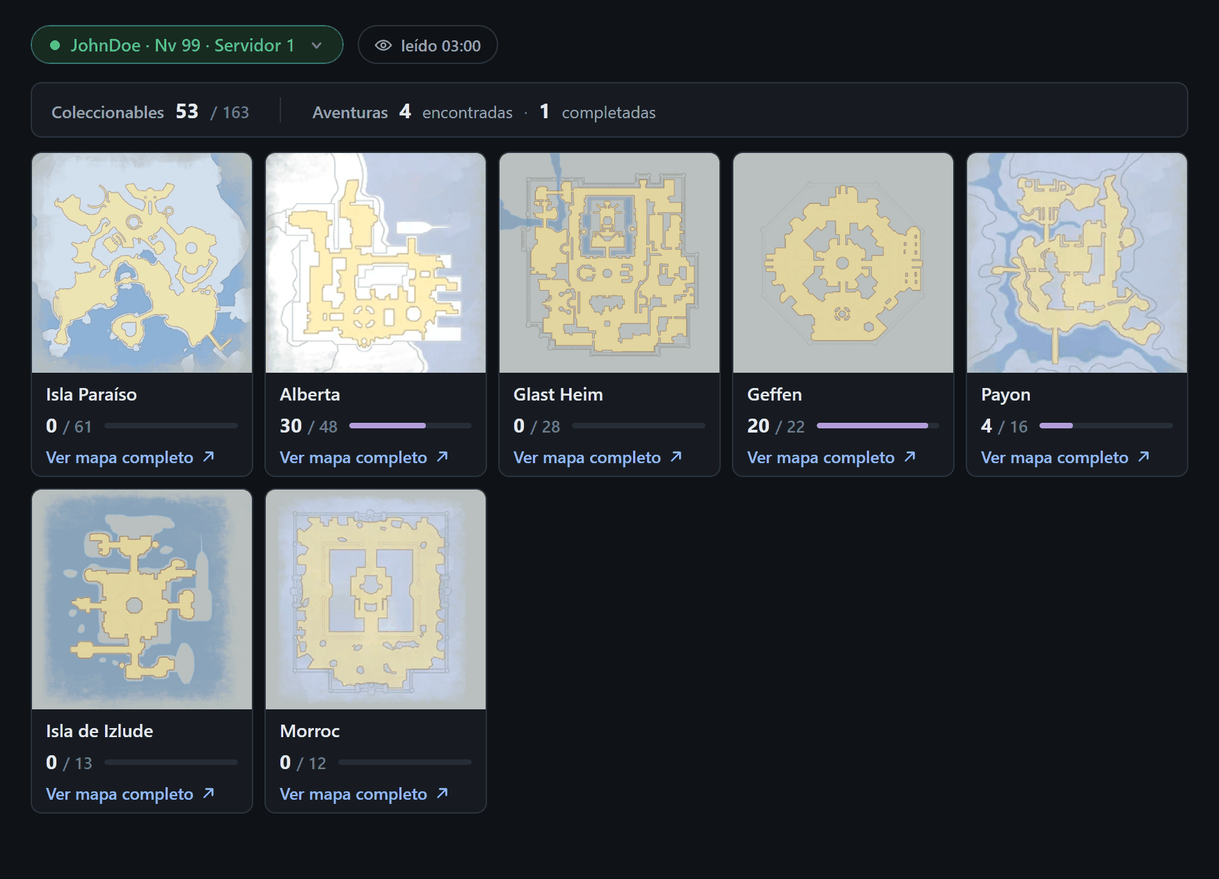
Task: Click external arrow icon on Morroc card
Action: [443, 793]
